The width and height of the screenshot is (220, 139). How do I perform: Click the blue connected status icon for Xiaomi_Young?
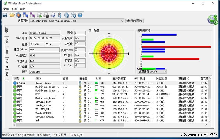15,83
